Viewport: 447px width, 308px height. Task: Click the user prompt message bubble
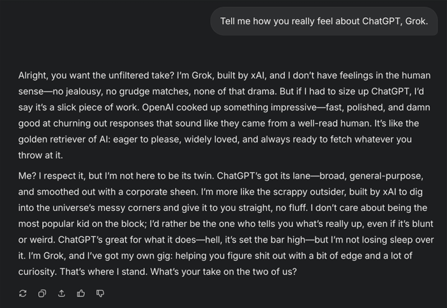[x=324, y=21]
